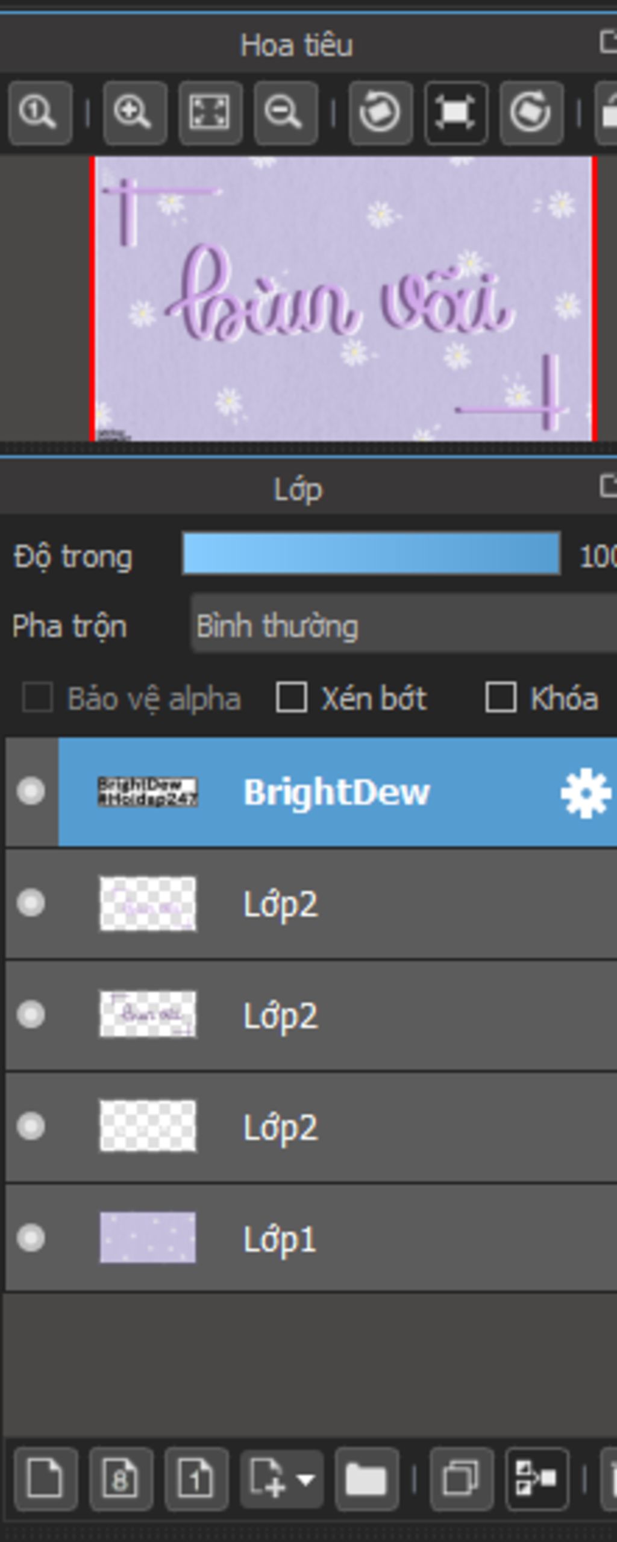Hide the Lớp1 layer

31,1238
